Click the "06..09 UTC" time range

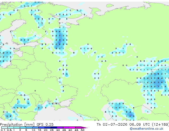click(x=140, y=125)
